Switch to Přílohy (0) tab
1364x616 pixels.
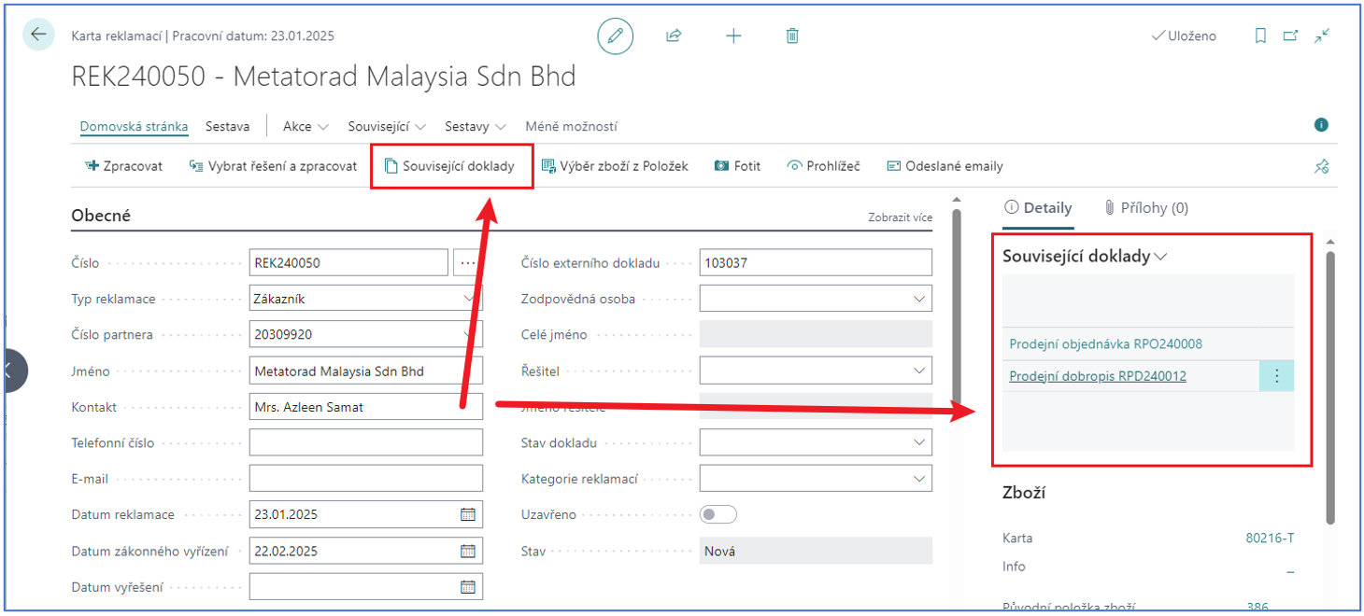[1145, 208]
